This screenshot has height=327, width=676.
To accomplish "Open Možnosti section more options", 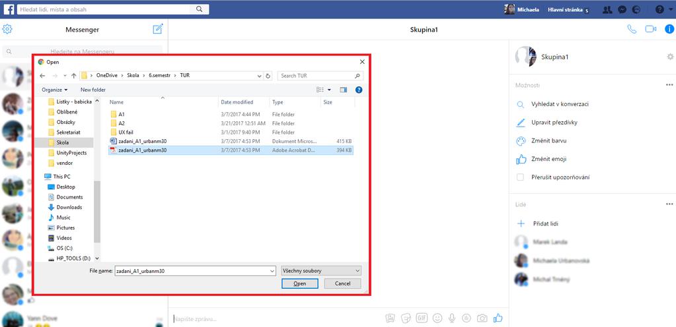I will [669, 85].
